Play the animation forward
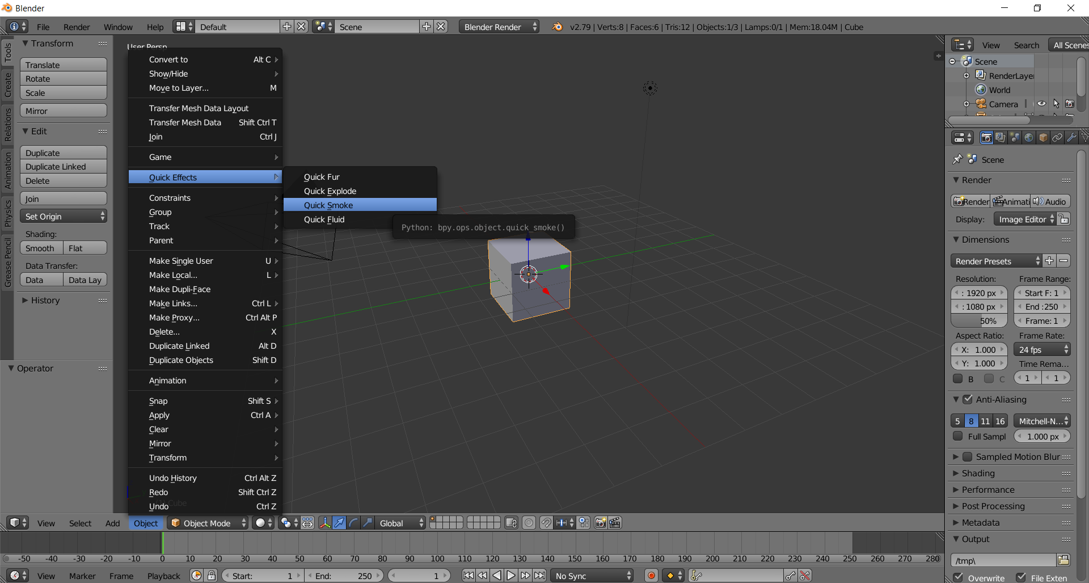The width and height of the screenshot is (1089, 583). (x=511, y=576)
